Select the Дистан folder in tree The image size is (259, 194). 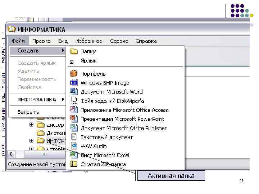tap(56, 133)
